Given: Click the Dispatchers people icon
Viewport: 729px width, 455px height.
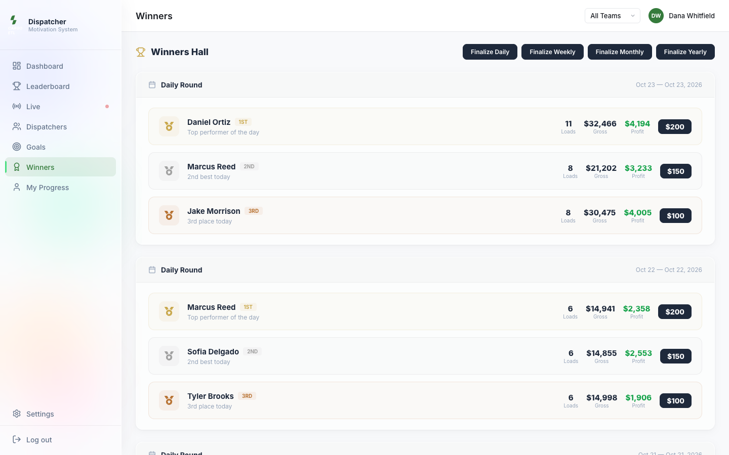Looking at the screenshot, I should click(17, 127).
